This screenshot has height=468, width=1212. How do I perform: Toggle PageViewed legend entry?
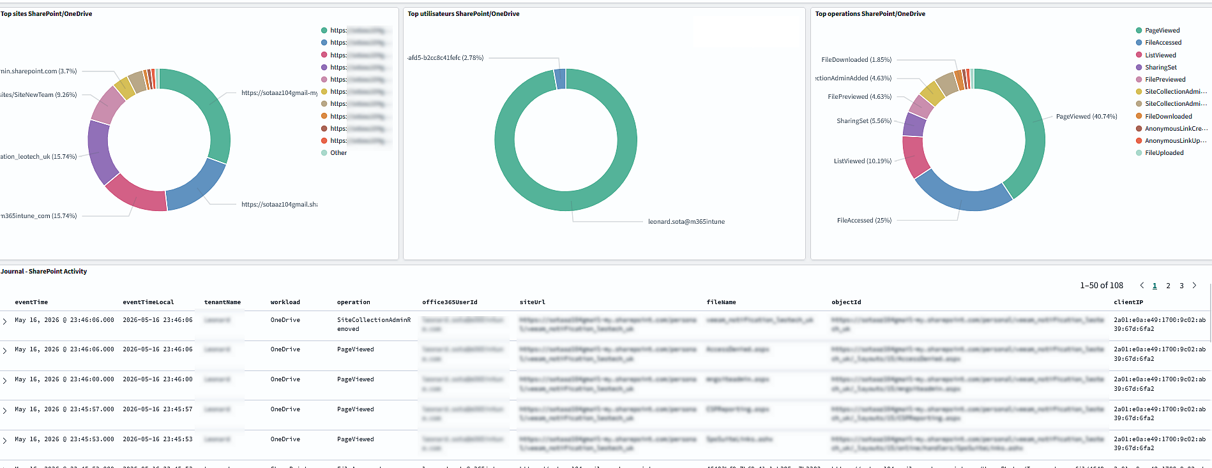(x=1158, y=31)
